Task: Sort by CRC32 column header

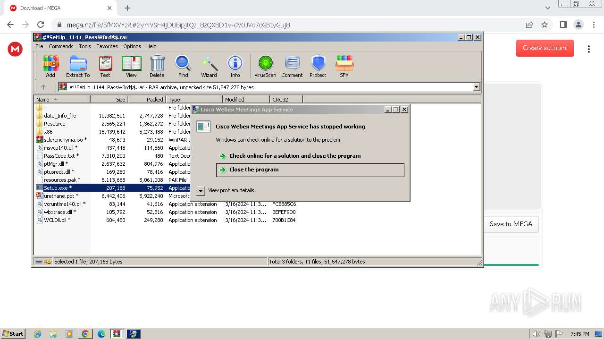Action: [x=286, y=99]
